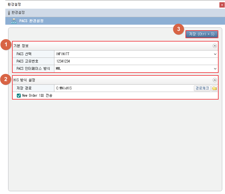Toggle the New Order 1회 전송 checkbox

point(19,96)
